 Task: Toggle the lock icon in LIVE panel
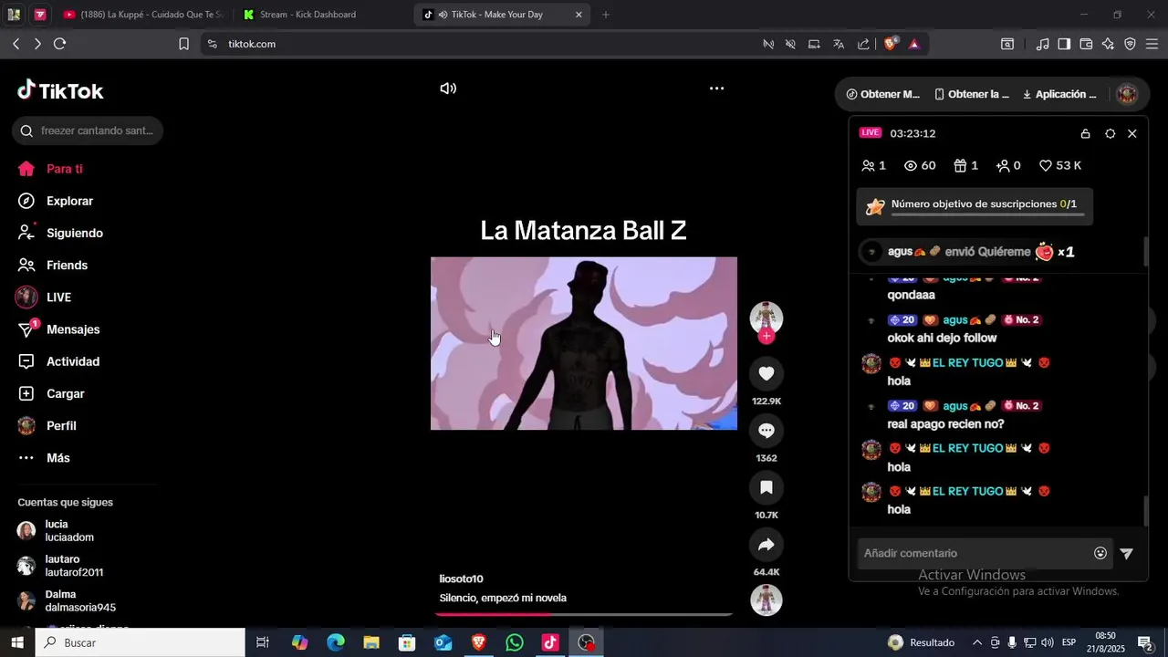tap(1085, 133)
